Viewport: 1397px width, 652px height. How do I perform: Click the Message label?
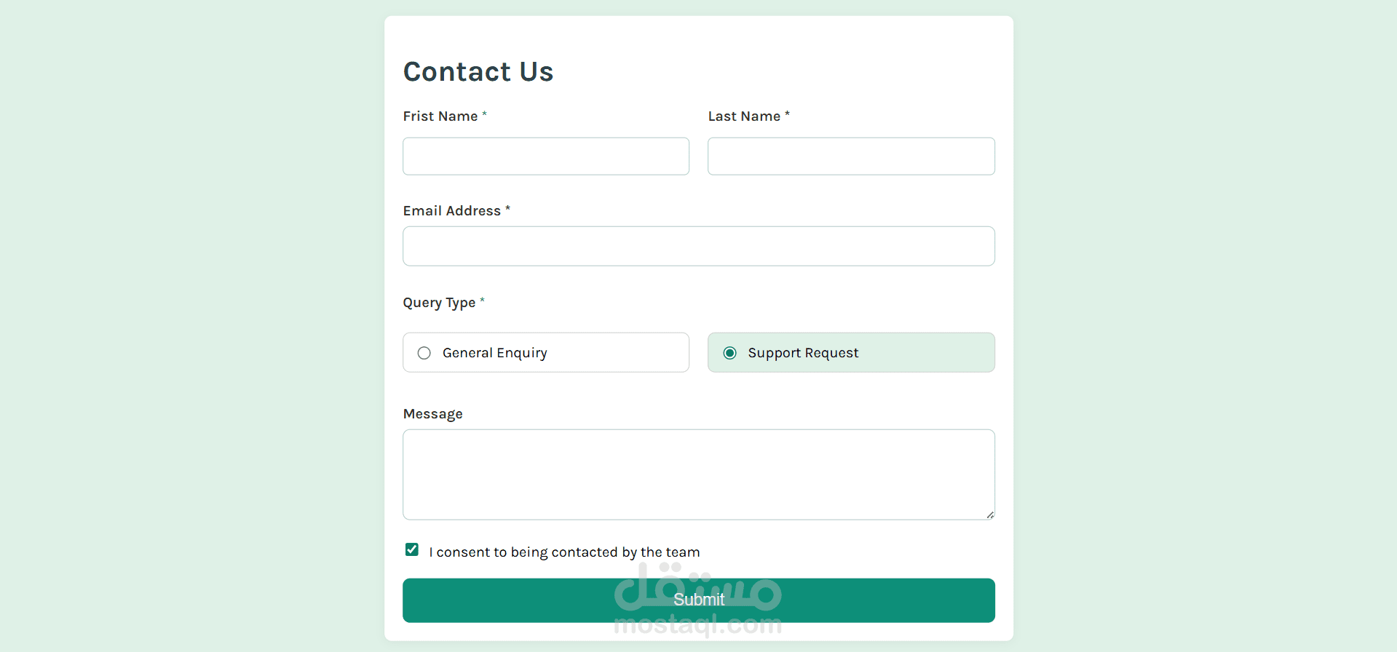tap(432, 413)
